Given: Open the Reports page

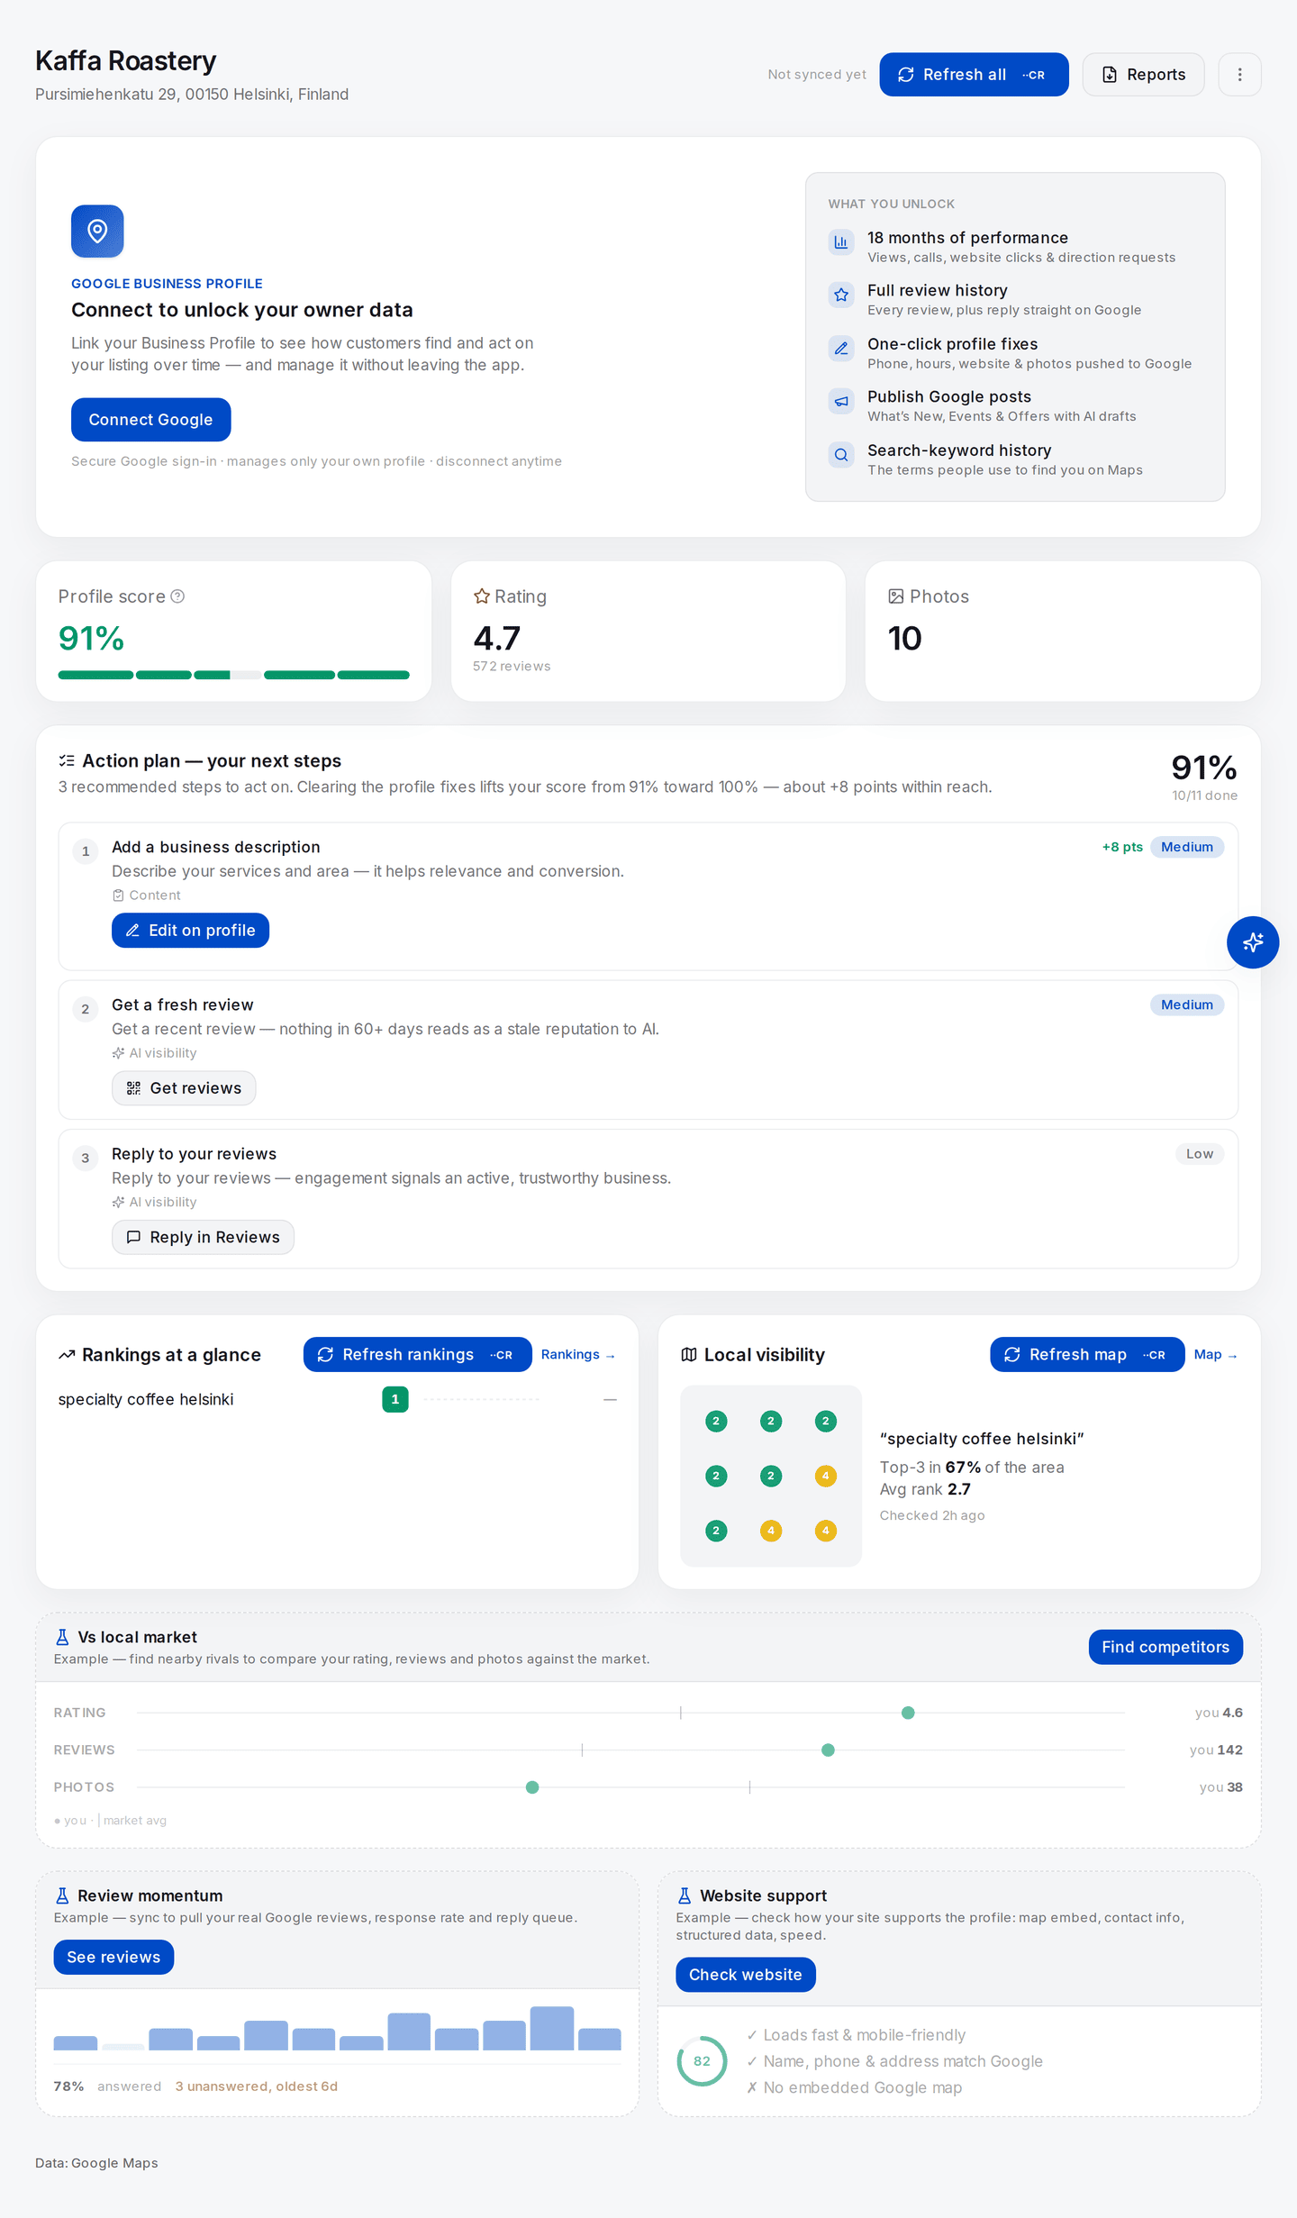Looking at the screenshot, I should click(x=1143, y=75).
